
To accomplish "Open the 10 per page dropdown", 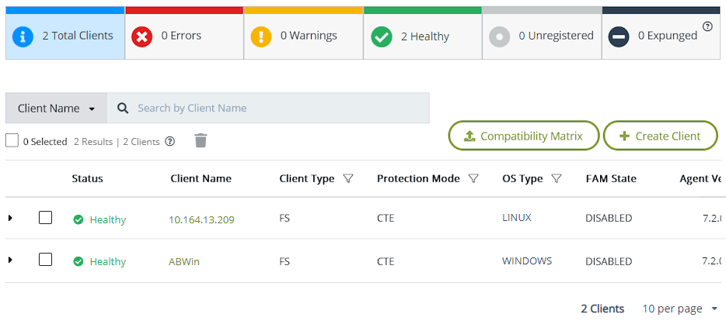I will click(680, 309).
